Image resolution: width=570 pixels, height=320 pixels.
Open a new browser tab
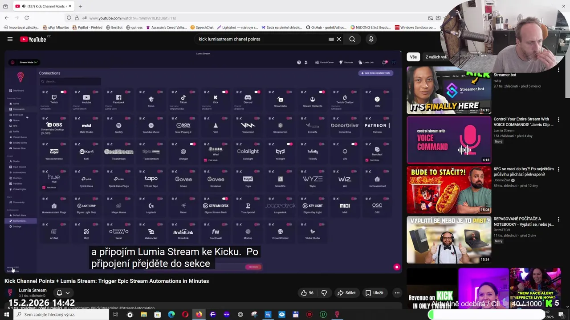80,6
